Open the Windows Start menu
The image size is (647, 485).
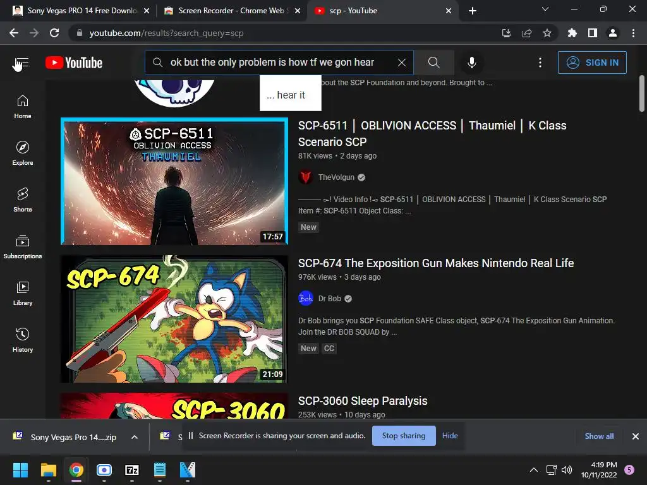[x=20, y=470]
